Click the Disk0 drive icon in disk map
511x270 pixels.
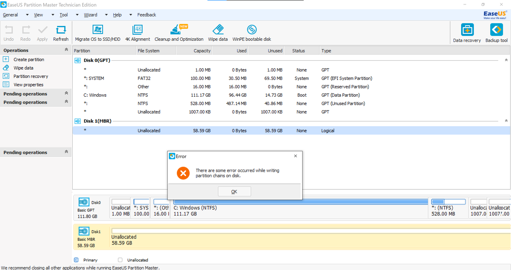tap(84, 202)
